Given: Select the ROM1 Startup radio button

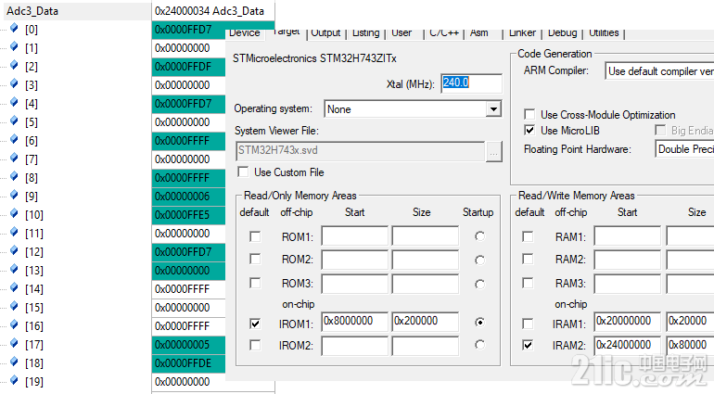Looking at the screenshot, I should [x=479, y=236].
